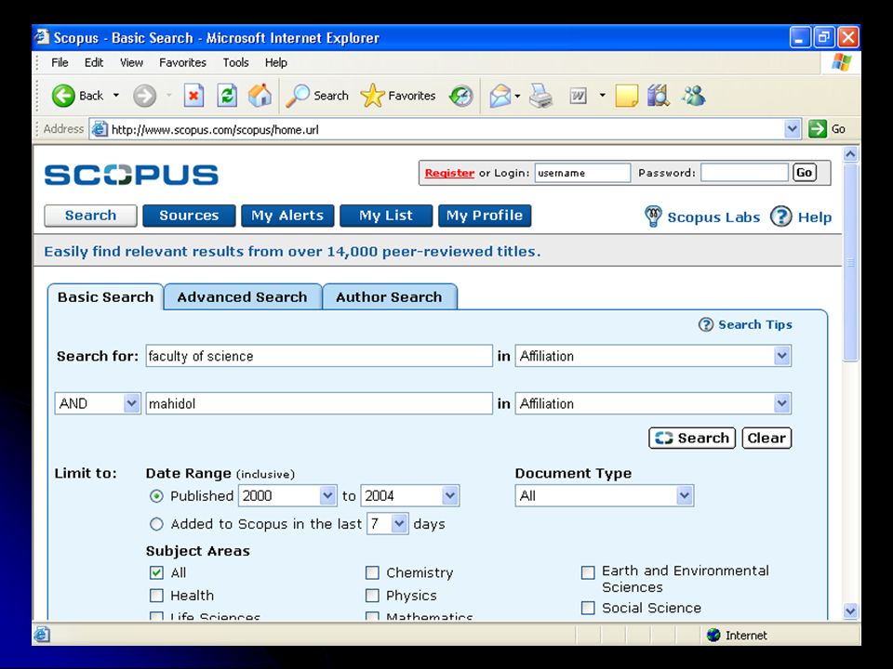Image resolution: width=893 pixels, height=669 pixels.
Task: Click login Go button
Action: (804, 173)
